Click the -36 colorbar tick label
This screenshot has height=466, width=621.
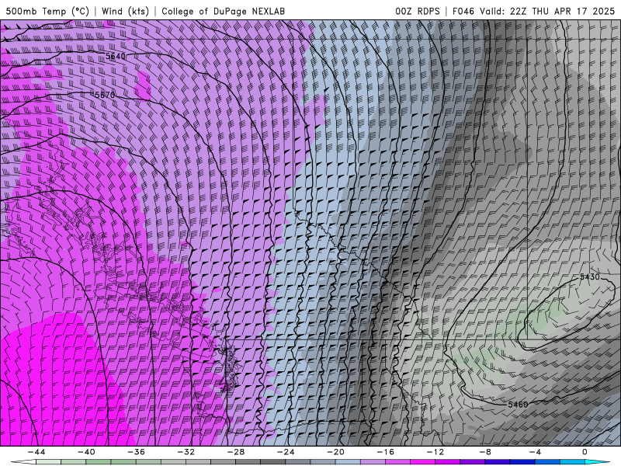point(136,452)
